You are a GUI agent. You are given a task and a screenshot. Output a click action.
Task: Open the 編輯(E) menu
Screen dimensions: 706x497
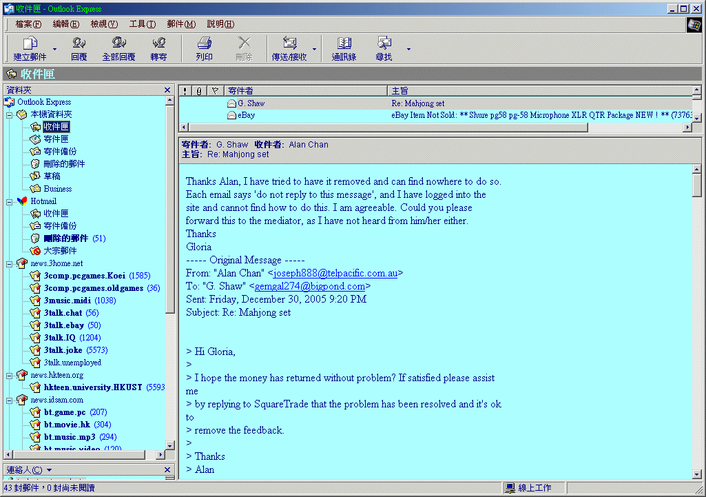point(65,24)
